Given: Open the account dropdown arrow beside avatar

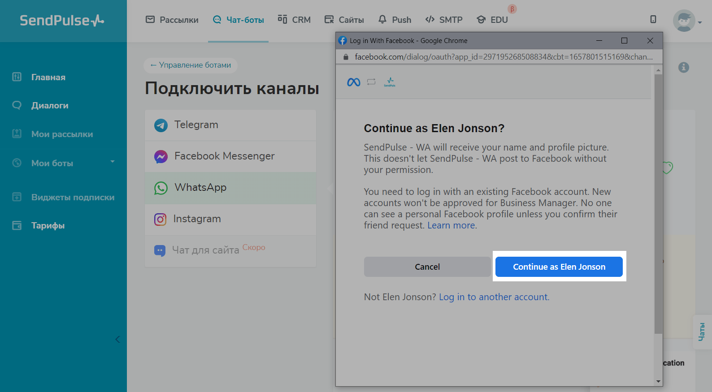Looking at the screenshot, I should pyautogui.click(x=699, y=22).
